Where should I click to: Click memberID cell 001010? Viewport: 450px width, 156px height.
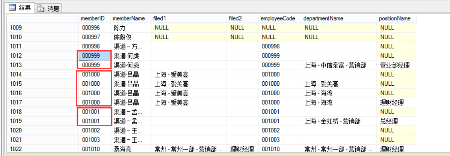94,149
